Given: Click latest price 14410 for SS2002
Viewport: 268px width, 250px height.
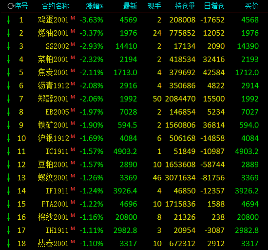Looking at the screenshot, I should pos(126,46).
